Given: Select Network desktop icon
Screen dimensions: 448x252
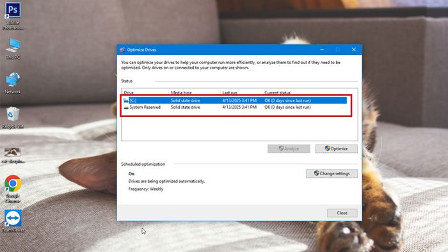Looking at the screenshot, I should pyautogui.click(x=13, y=83).
